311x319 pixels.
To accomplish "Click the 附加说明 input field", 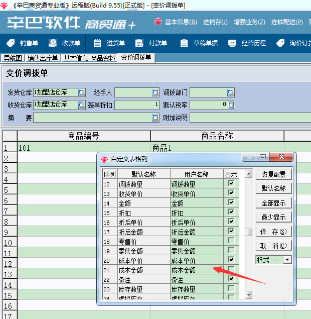I will (x=250, y=118).
